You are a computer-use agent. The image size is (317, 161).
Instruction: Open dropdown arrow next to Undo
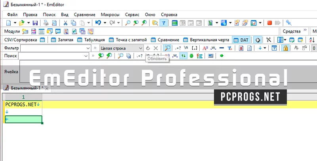(x=105, y=23)
